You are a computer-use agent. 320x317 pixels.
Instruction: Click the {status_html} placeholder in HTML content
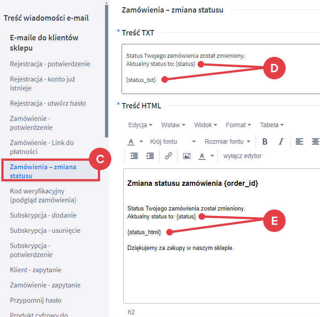pyautogui.click(x=144, y=232)
